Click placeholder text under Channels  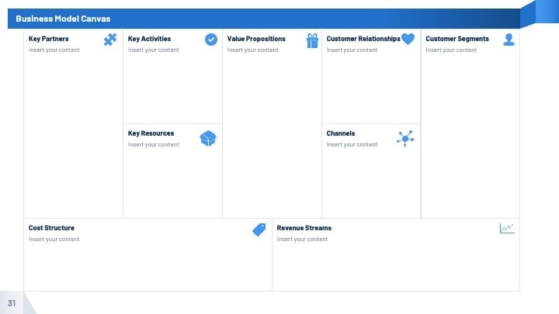coord(352,144)
